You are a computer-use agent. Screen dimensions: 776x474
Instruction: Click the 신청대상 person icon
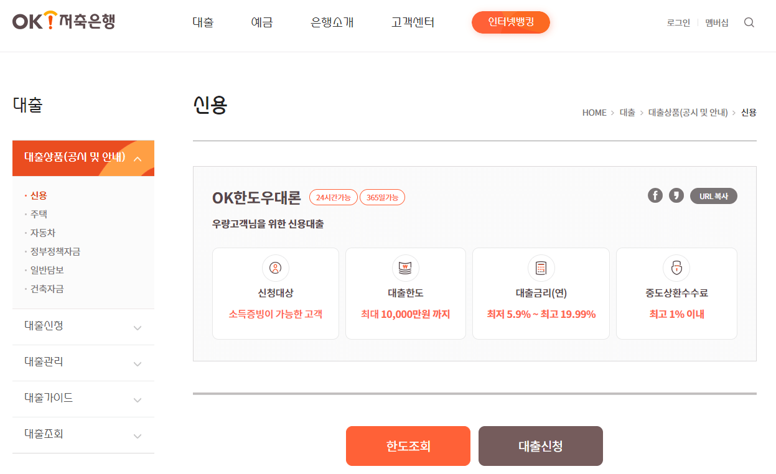point(276,268)
